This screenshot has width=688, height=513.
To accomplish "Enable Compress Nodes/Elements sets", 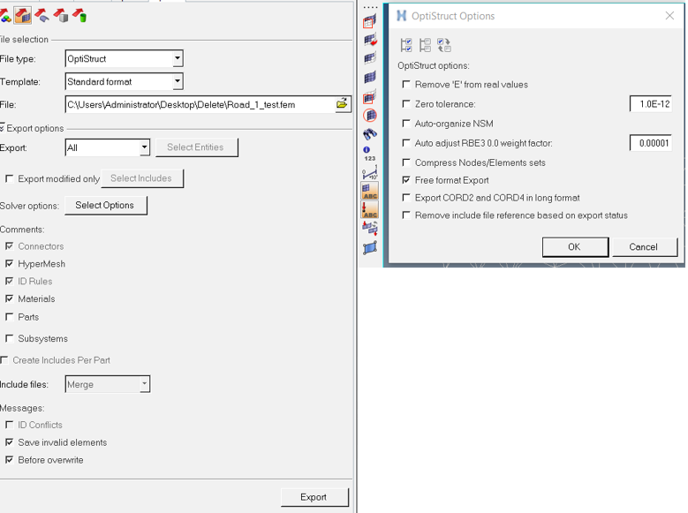I will pyautogui.click(x=406, y=162).
